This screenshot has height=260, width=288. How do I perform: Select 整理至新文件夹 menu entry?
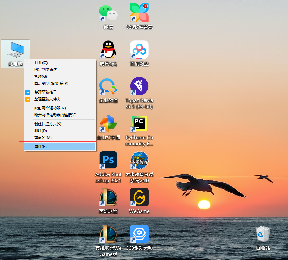[60, 99]
